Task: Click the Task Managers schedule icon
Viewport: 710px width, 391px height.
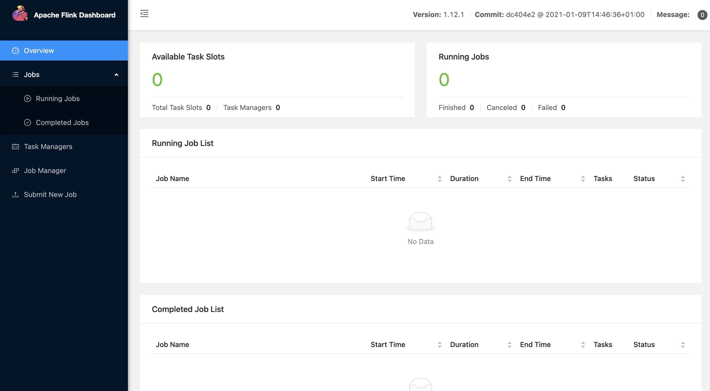Action: coord(15,146)
